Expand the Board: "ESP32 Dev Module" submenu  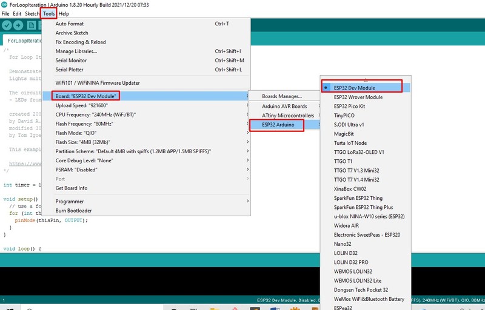(x=145, y=96)
